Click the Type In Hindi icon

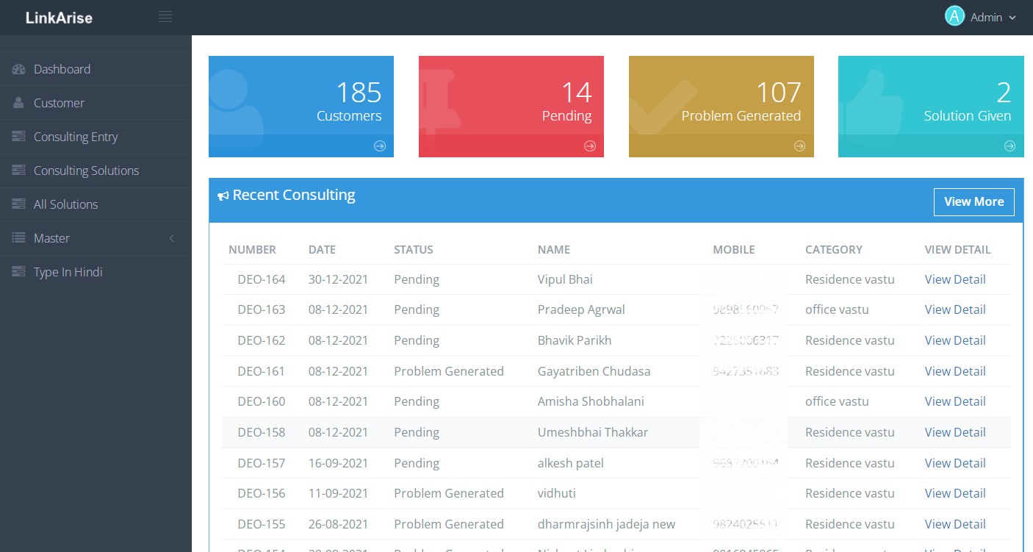pos(18,272)
